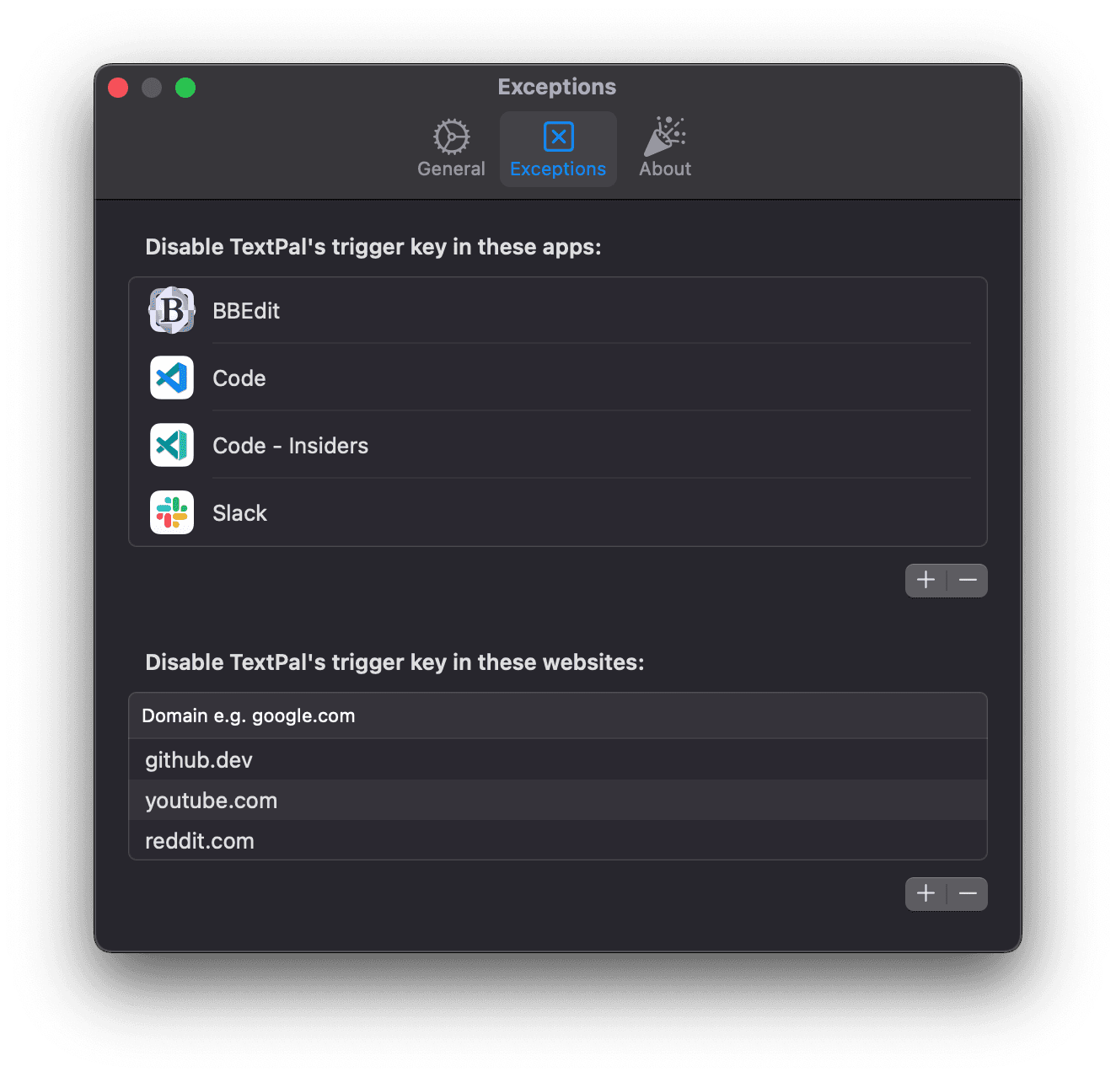Screen dimensions: 1116x1077
Task: Add a new website domain exception
Action: click(926, 894)
